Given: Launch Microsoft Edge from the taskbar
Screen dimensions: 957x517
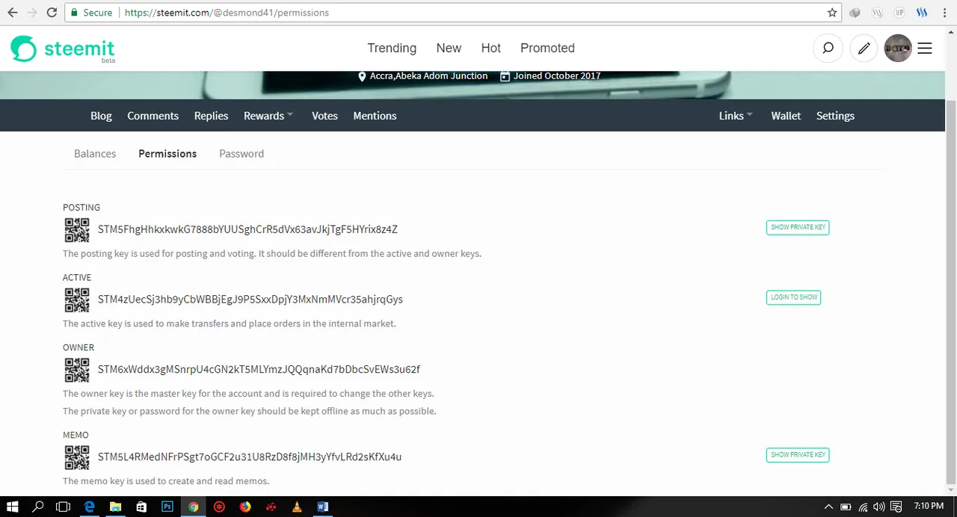Looking at the screenshot, I should click(x=90, y=507).
